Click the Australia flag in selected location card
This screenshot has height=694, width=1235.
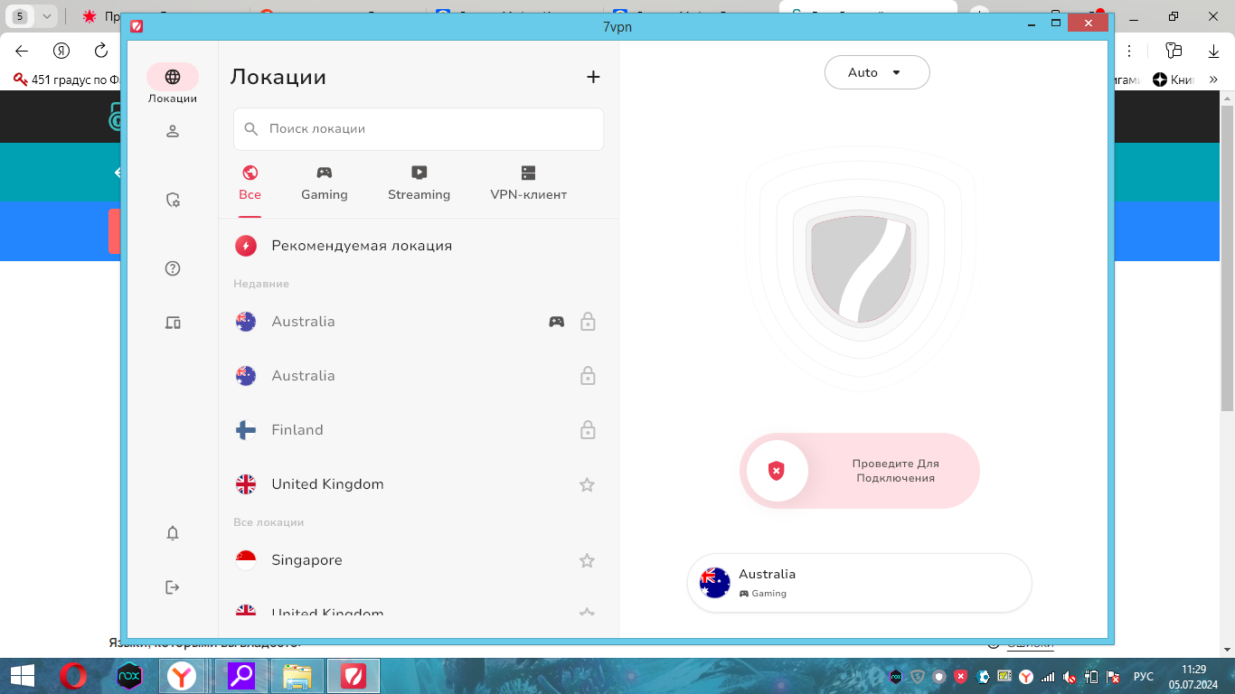pos(714,583)
